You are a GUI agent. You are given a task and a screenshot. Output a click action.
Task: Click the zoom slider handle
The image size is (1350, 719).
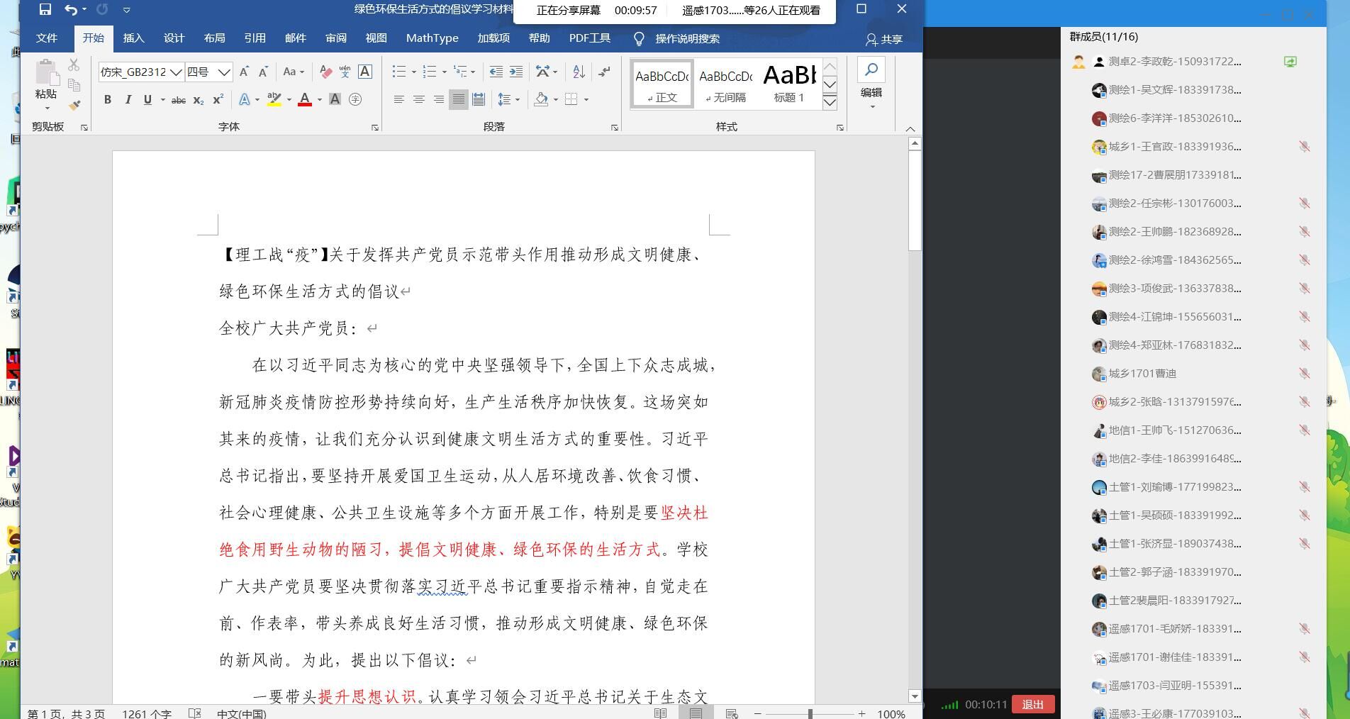click(810, 713)
